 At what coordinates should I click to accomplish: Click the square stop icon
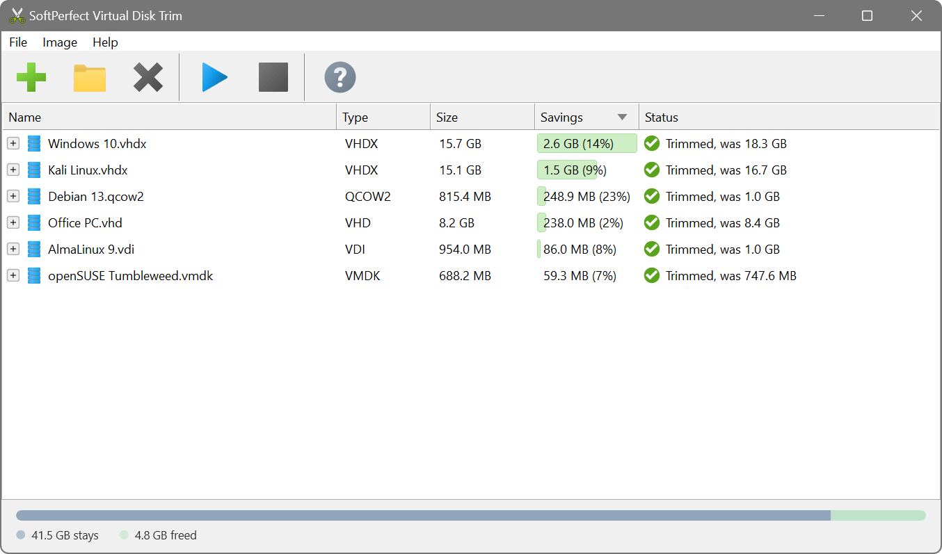click(273, 77)
